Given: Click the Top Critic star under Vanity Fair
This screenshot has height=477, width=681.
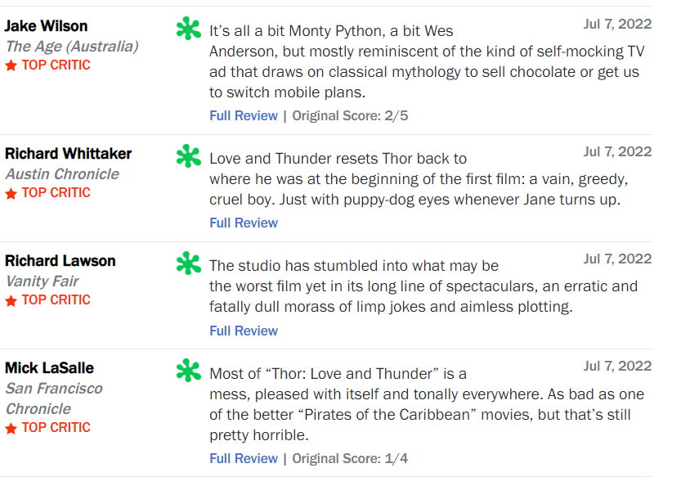Looking at the screenshot, I should point(11,300).
